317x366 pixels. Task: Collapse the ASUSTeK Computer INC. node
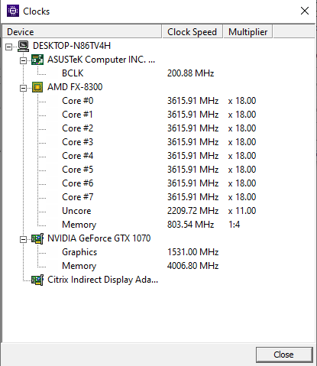[x=23, y=60]
